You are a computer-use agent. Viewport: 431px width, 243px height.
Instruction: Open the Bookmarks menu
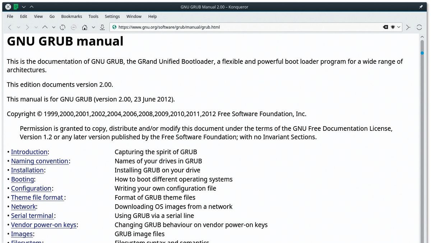pyautogui.click(x=71, y=16)
